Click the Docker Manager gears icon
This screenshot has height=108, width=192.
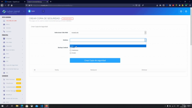click(x=4, y=91)
